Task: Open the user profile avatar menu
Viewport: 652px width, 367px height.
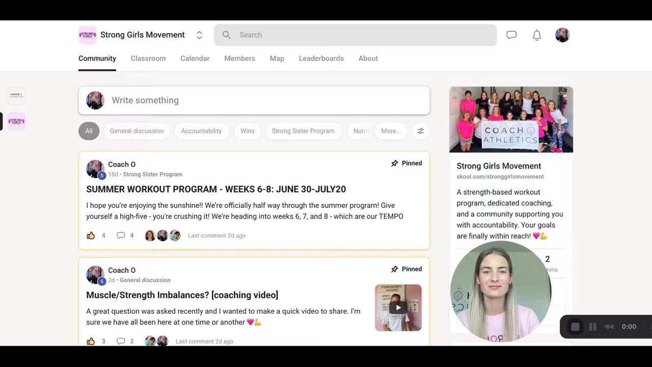Action: point(562,35)
